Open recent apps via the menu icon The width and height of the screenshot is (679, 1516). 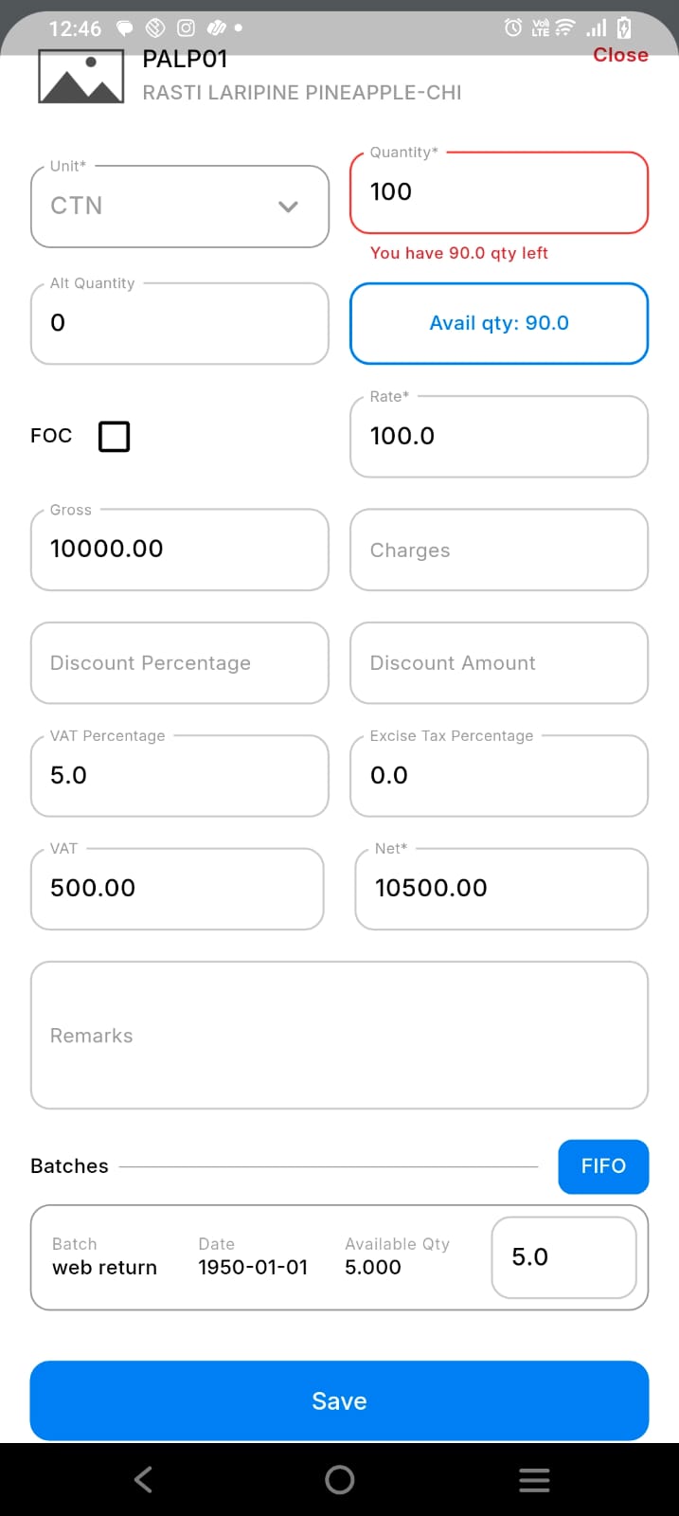coord(534,1480)
